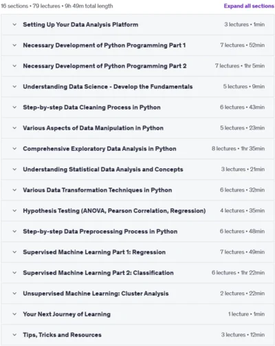This screenshot has height=346, width=275.
Task: Expand Python Programming Part 1 section chevron
Action: point(14,45)
